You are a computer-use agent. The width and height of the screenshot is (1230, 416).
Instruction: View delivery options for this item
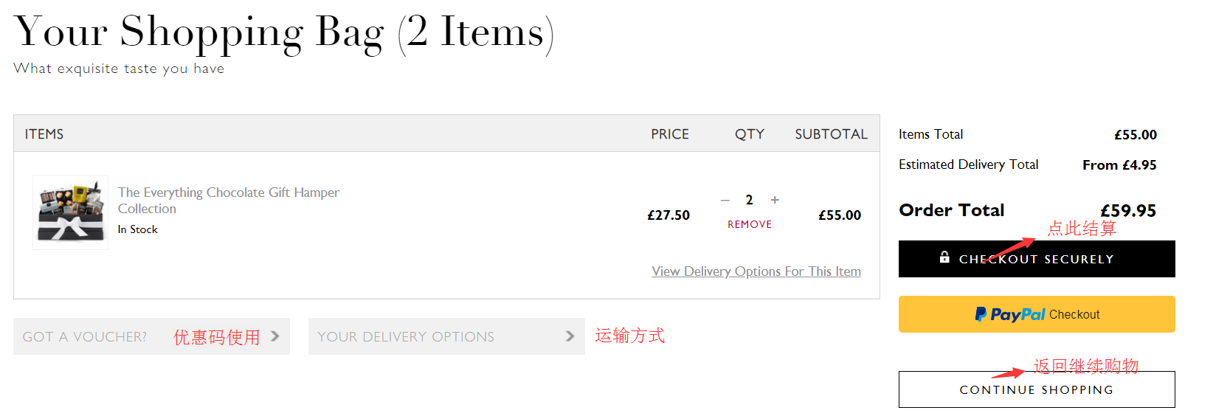click(756, 271)
